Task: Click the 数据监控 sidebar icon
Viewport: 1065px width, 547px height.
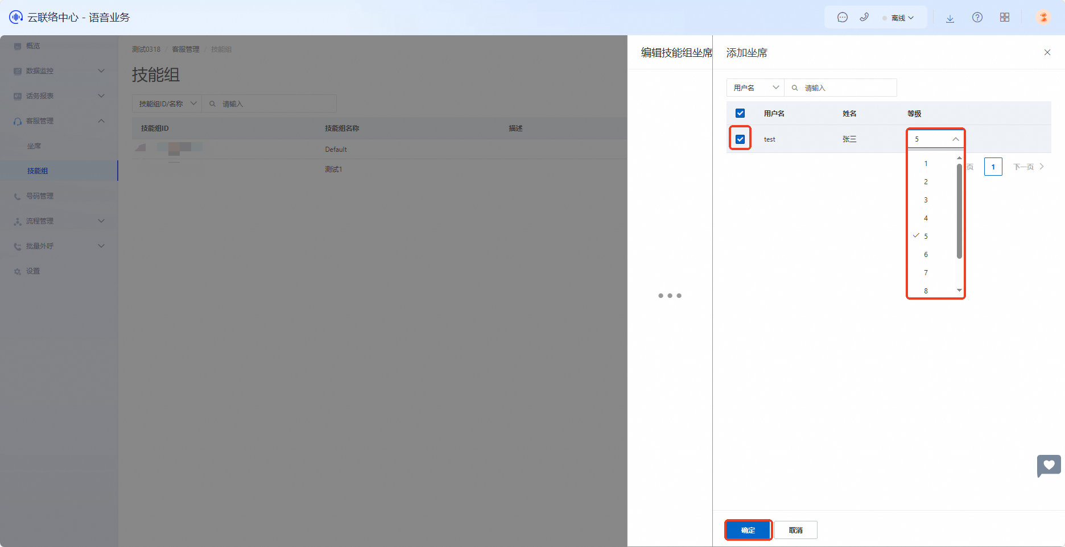Action: (18, 71)
